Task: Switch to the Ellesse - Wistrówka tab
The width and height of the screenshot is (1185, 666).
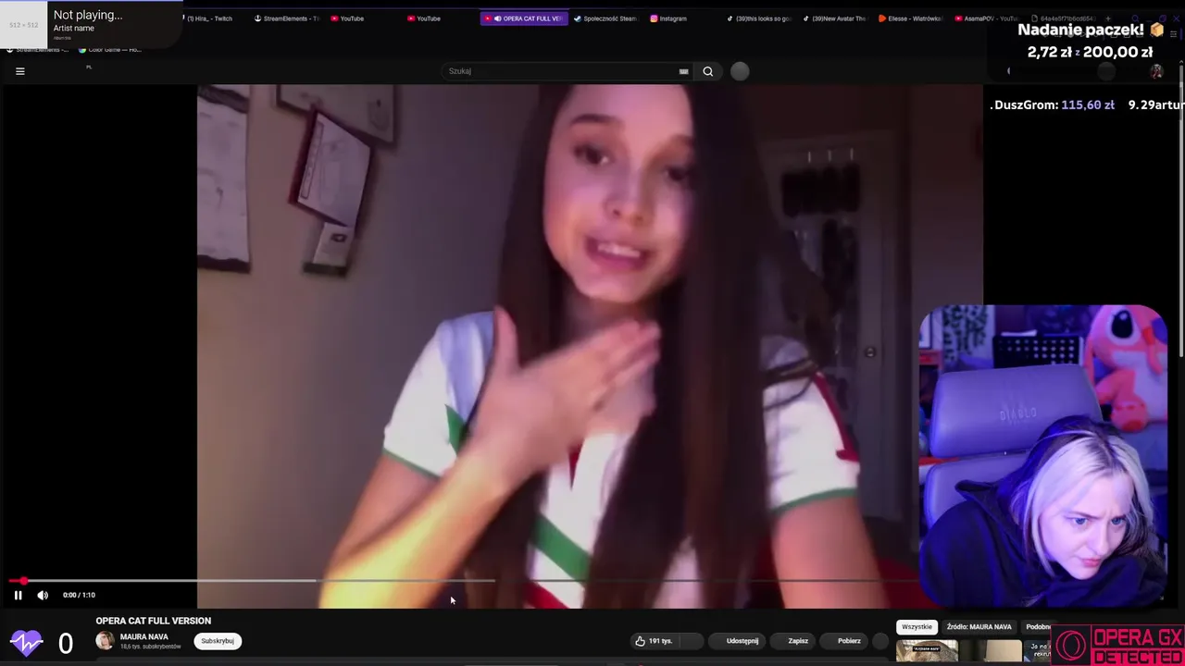Action: pos(910,18)
